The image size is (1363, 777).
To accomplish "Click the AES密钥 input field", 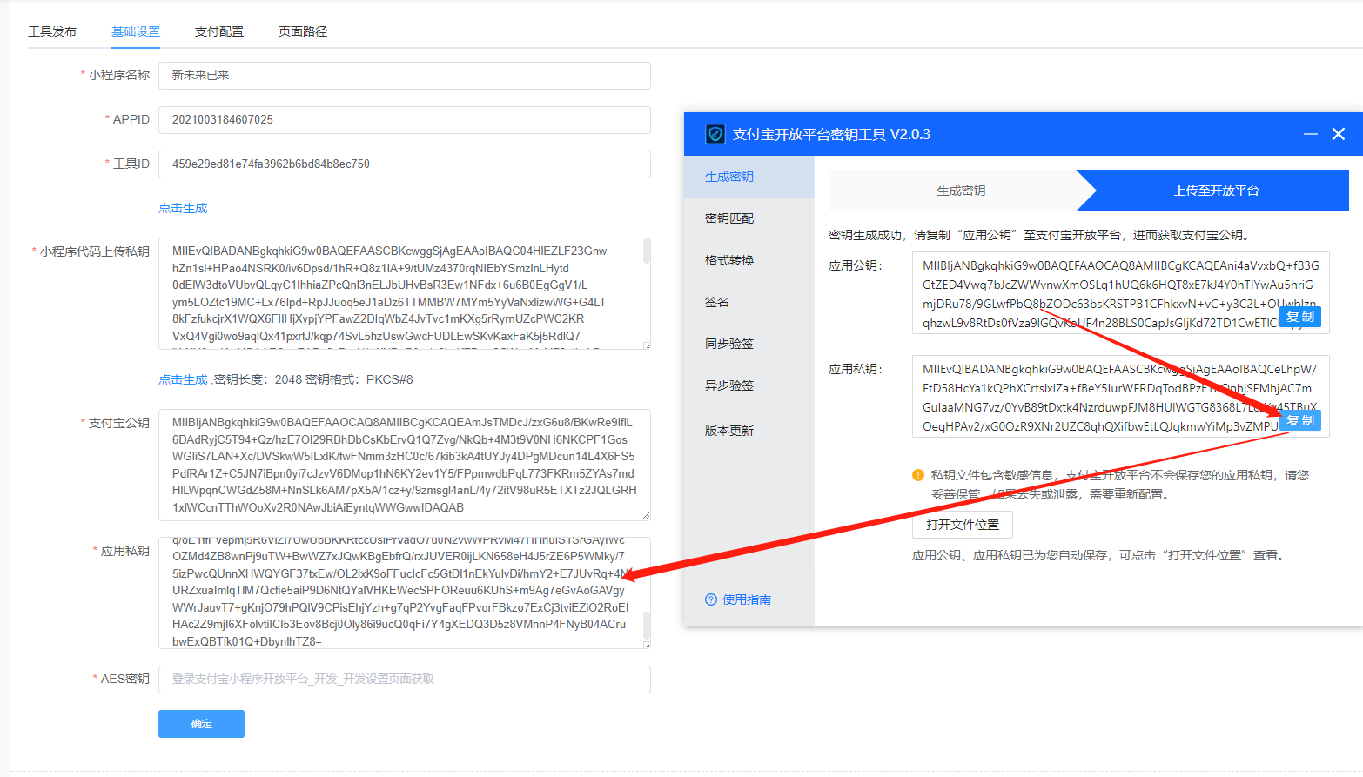I will 405,680.
